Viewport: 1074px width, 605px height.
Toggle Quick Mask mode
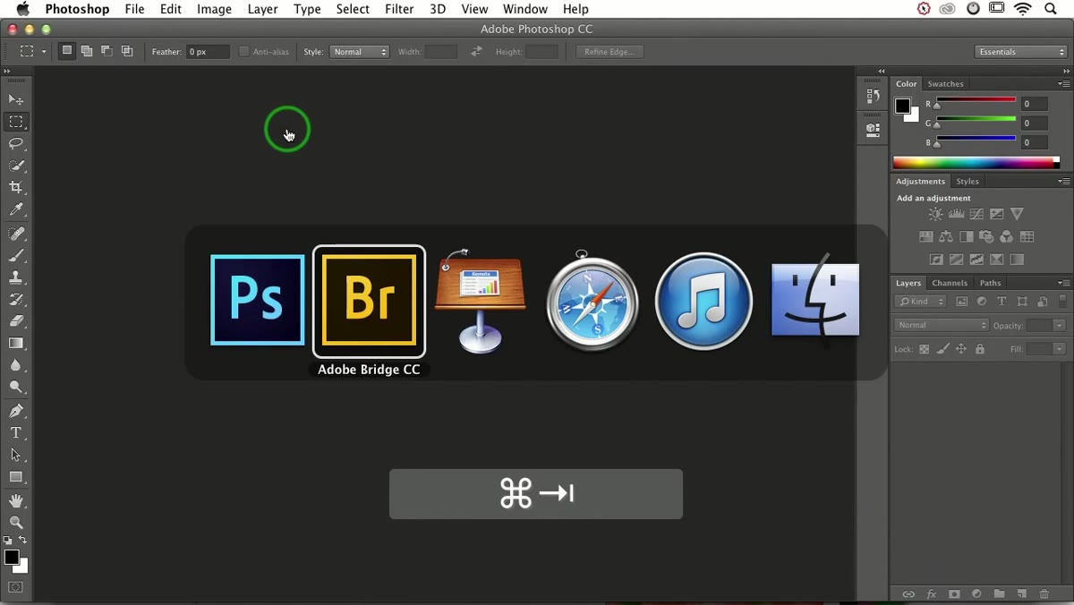[x=15, y=587]
